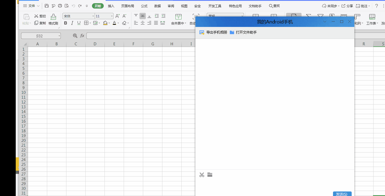
Task: Increase font size with A+ icon
Action: coord(117,16)
